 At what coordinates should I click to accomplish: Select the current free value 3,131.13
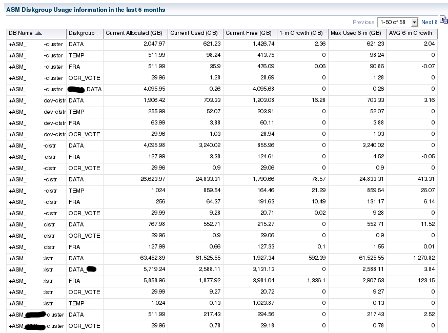263,269
